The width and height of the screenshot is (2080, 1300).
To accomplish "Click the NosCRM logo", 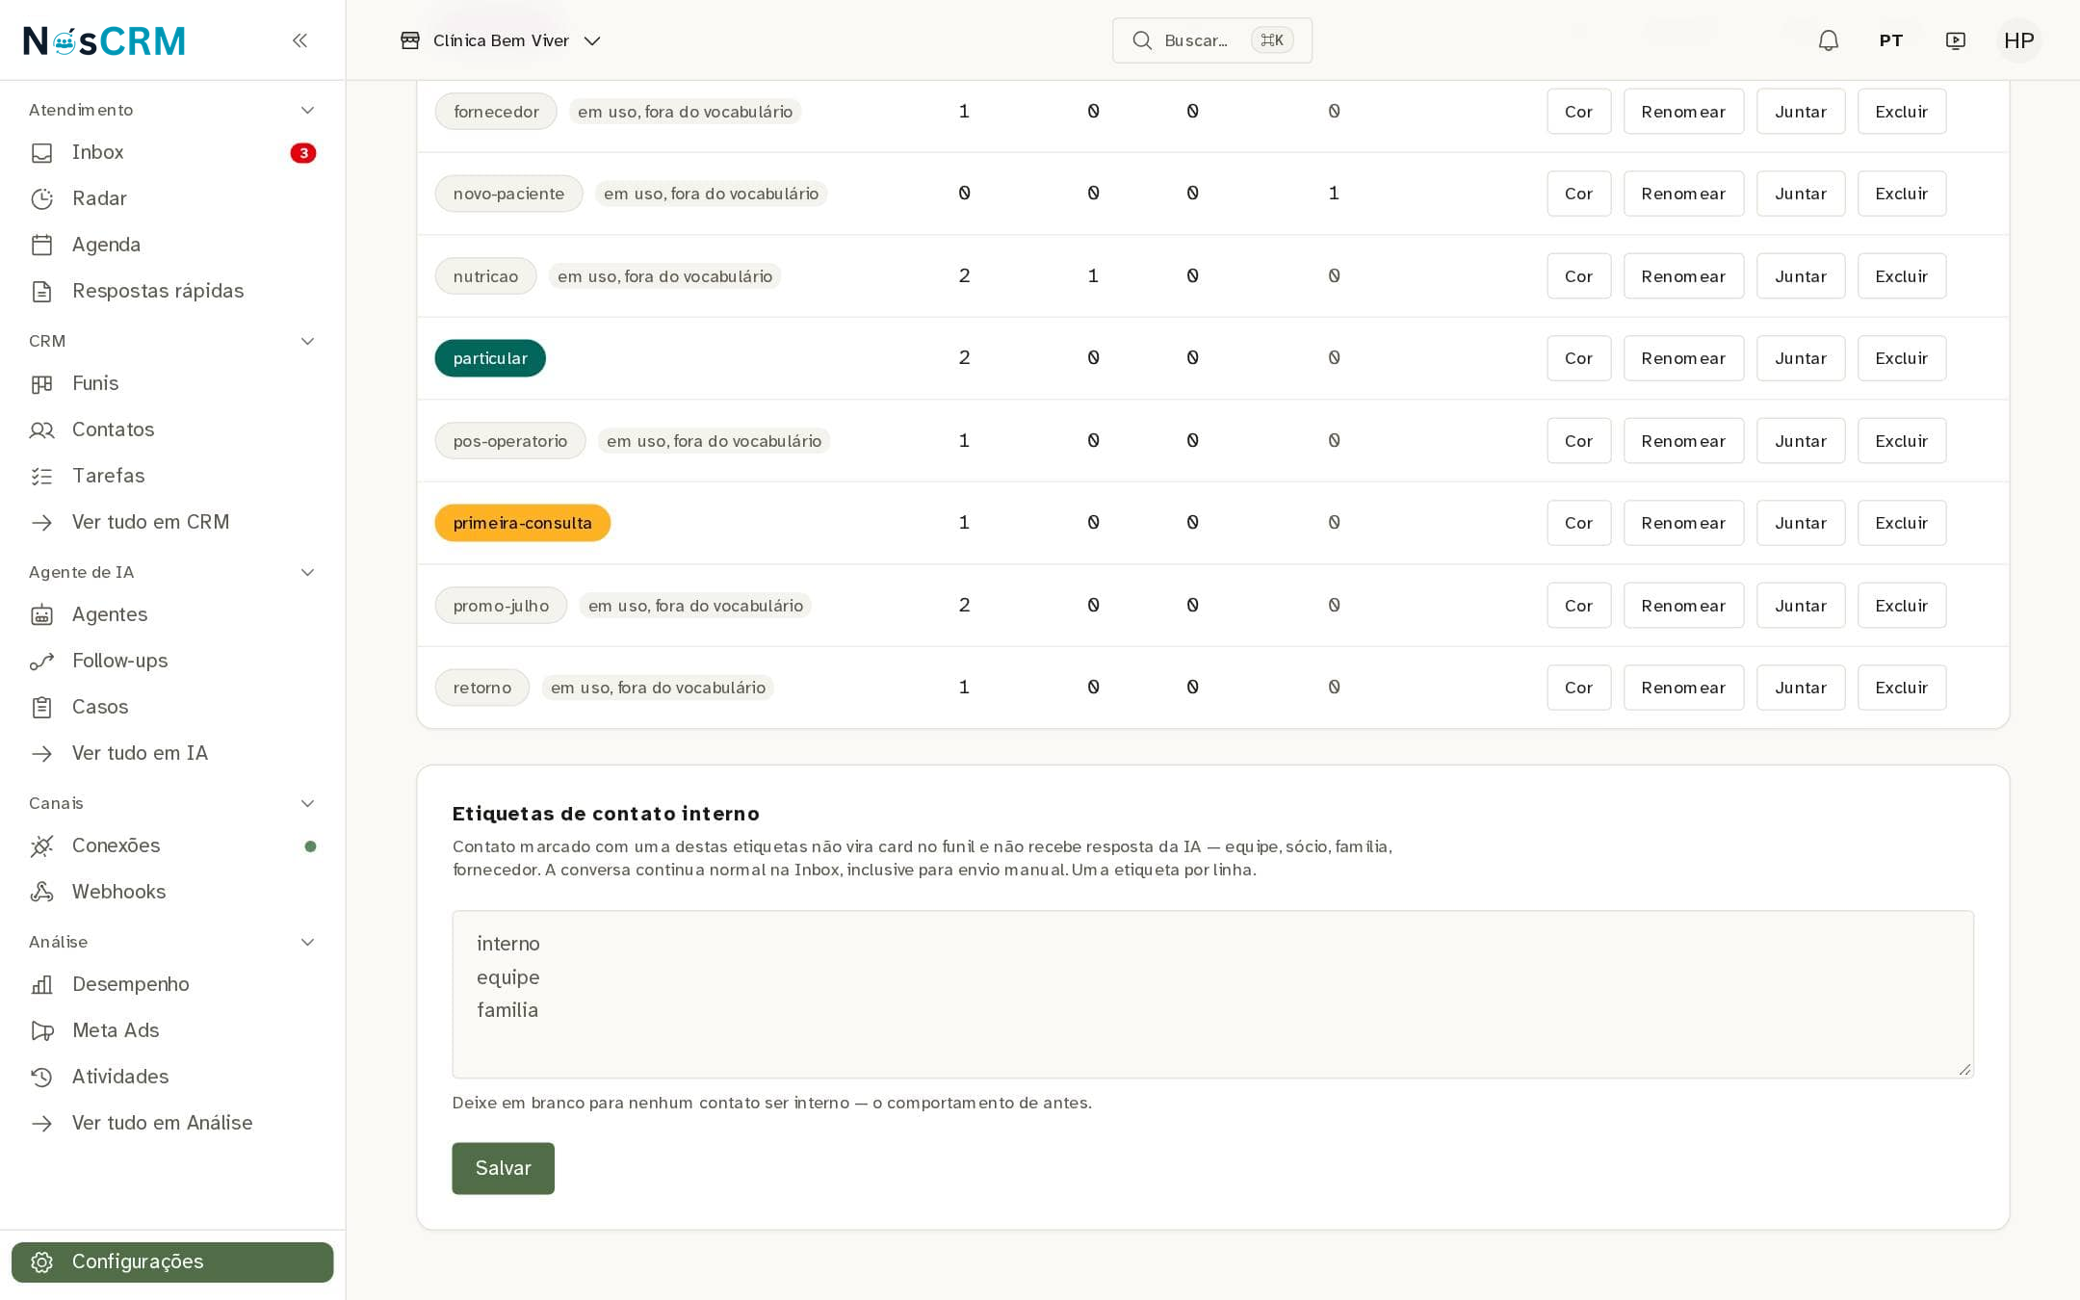I will (104, 40).
